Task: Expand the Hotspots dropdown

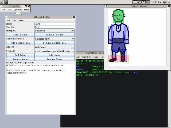Action: [73, 31]
